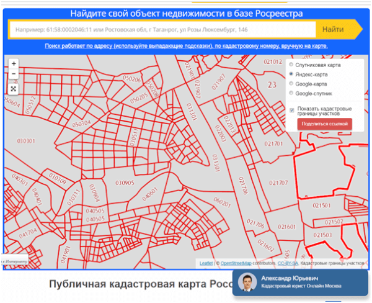Open the 'Поиск работает по адресу' hint link
The width and height of the screenshot is (372, 303).
coord(186,46)
